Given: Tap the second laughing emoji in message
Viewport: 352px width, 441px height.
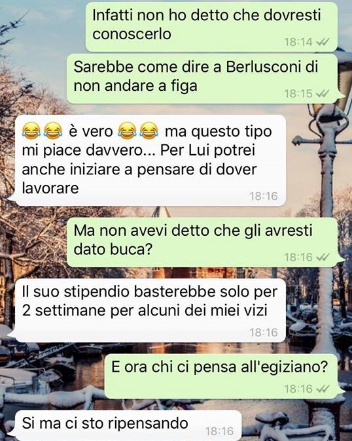Looking at the screenshot, I should click(53, 131).
